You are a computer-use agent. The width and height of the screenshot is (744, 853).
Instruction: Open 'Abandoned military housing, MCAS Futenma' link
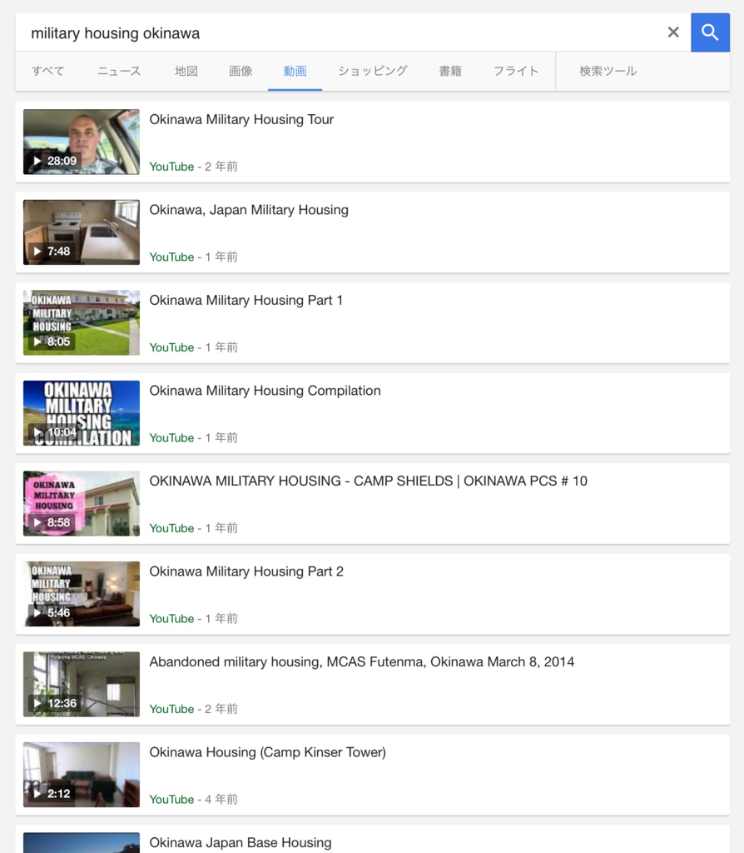[362, 661]
